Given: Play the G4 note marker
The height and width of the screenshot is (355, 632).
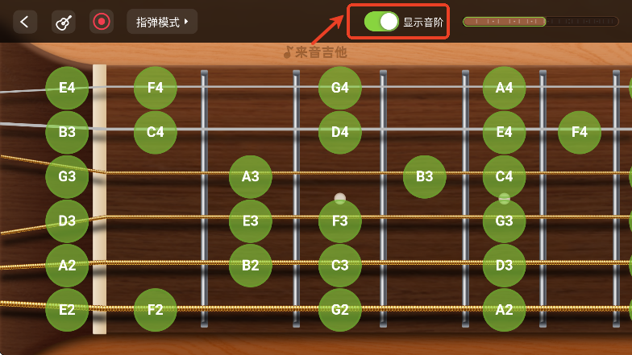Looking at the screenshot, I should pos(340,88).
